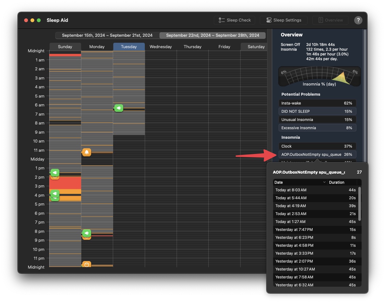Select September 22nd–28th week tab
The image size is (385, 306).
pyautogui.click(x=213, y=35)
